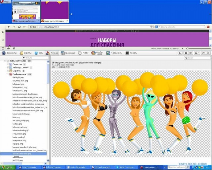This screenshot has width=212, height=170.
Task: Click the bookmarks star in sidebar
Action: pyautogui.click(x=3, y=32)
